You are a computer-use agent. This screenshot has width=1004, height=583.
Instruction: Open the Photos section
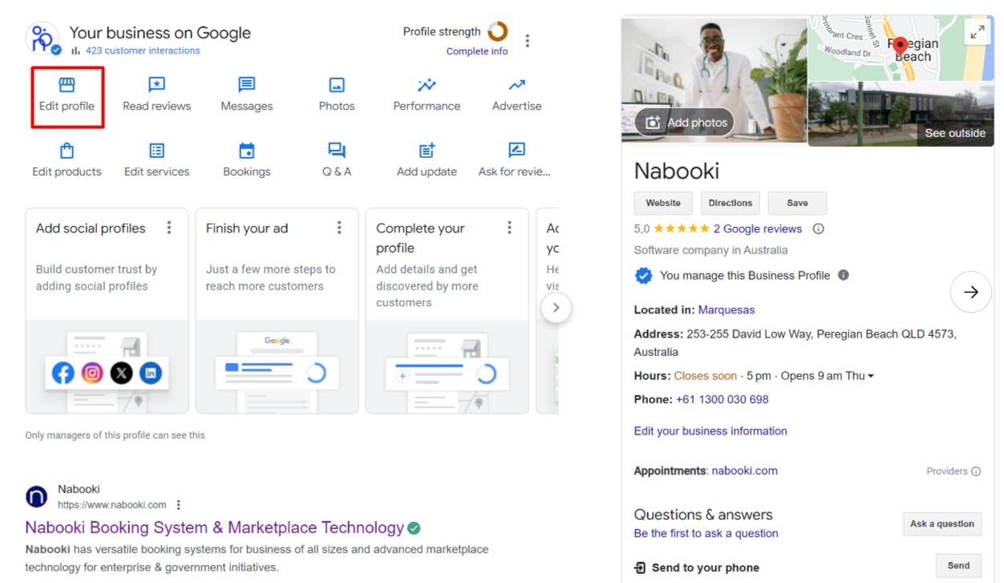(x=337, y=96)
